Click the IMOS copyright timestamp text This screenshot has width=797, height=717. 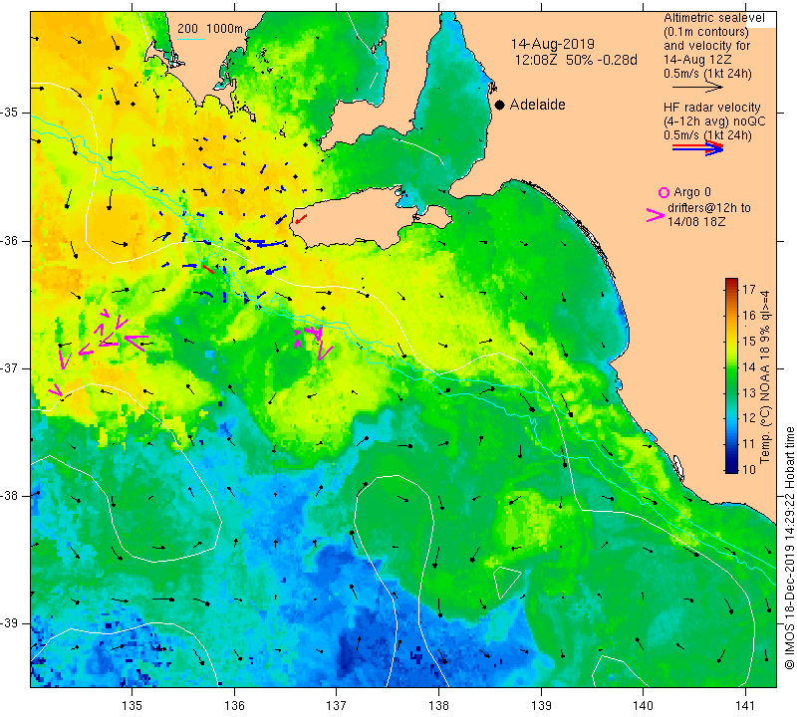[789, 548]
